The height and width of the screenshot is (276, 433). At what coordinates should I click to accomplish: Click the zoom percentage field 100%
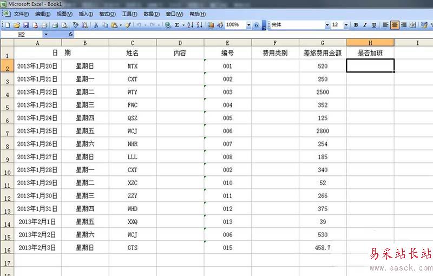pos(235,25)
